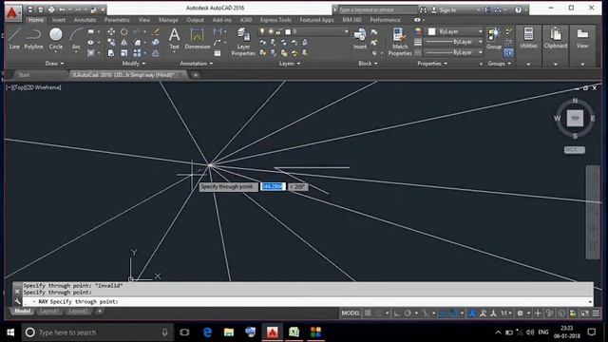Click the Annotation Monitor plus icon
This screenshot has height=342, width=608.
[x=538, y=313]
